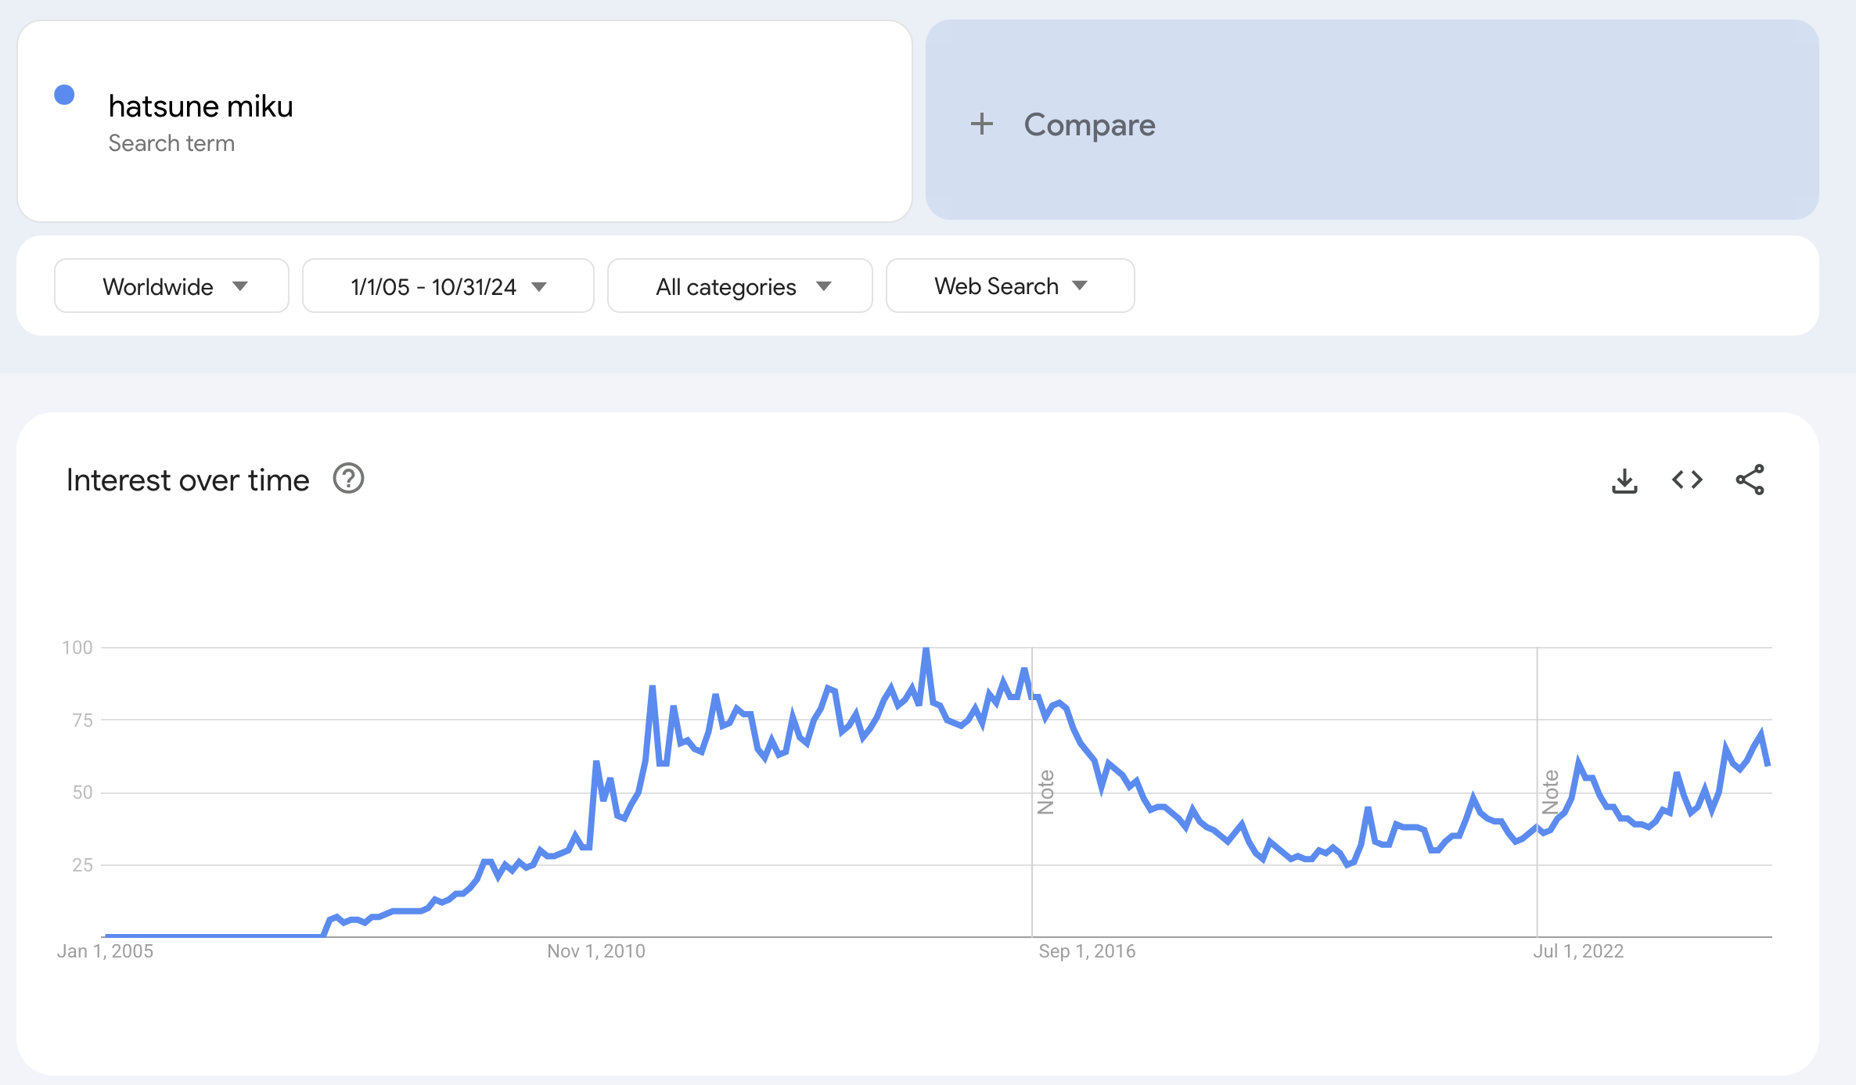Screen dimensions: 1856x1085
Task: Click the Interest over time heading
Action: point(188,480)
